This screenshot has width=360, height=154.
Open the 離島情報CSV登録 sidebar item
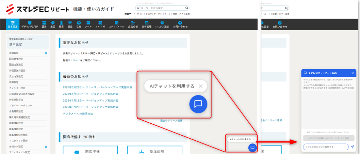28,135
